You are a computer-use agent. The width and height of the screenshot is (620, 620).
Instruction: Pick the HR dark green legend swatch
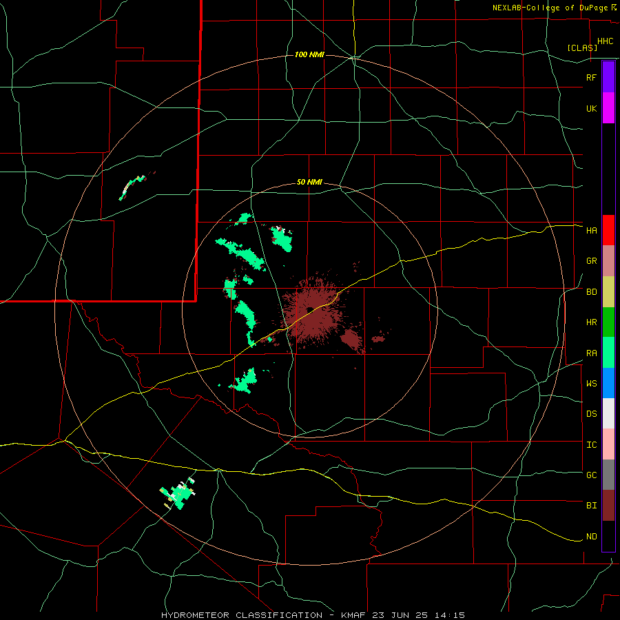[608, 322]
